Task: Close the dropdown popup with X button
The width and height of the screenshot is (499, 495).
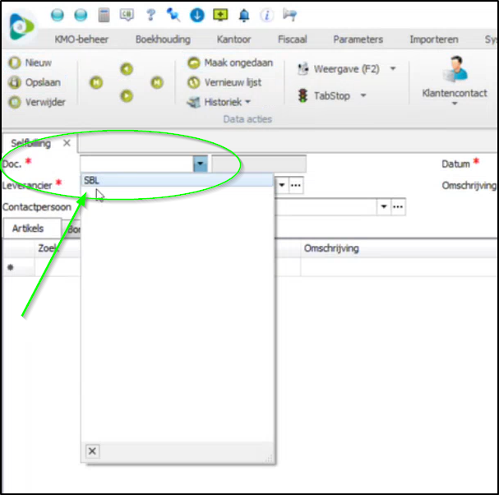Action: click(92, 451)
